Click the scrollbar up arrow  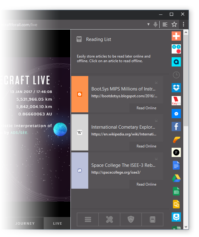[186, 32]
